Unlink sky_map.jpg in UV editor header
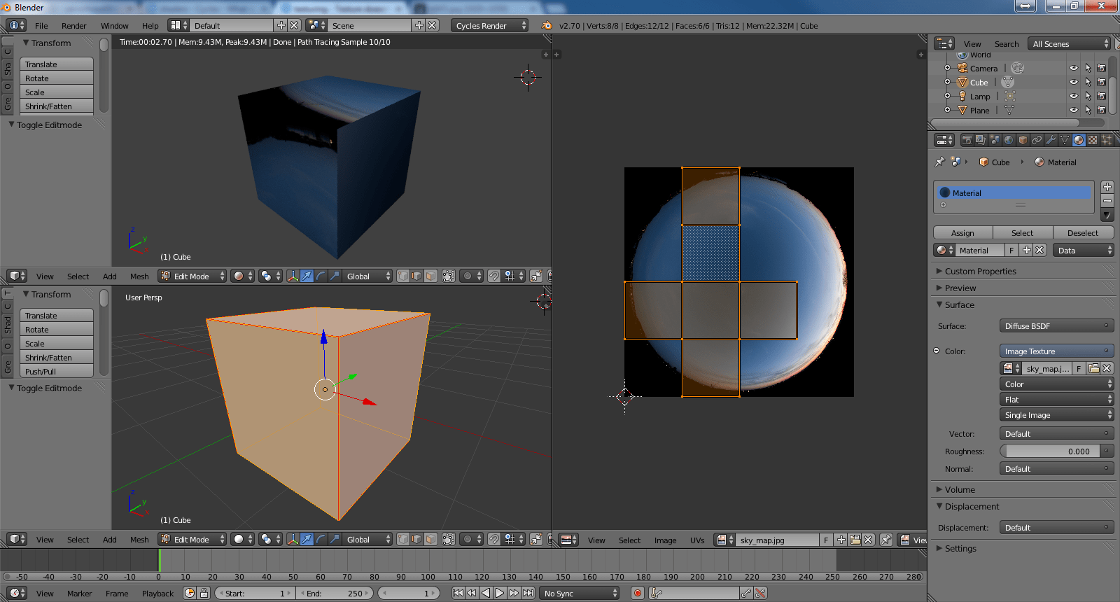Viewport: 1120px width, 602px height. coord(868,540)
